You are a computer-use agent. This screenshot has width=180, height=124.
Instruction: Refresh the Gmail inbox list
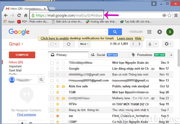pyautogui.click(x=69, y=44)
